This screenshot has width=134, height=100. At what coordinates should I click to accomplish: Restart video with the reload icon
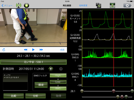[4, 50]
